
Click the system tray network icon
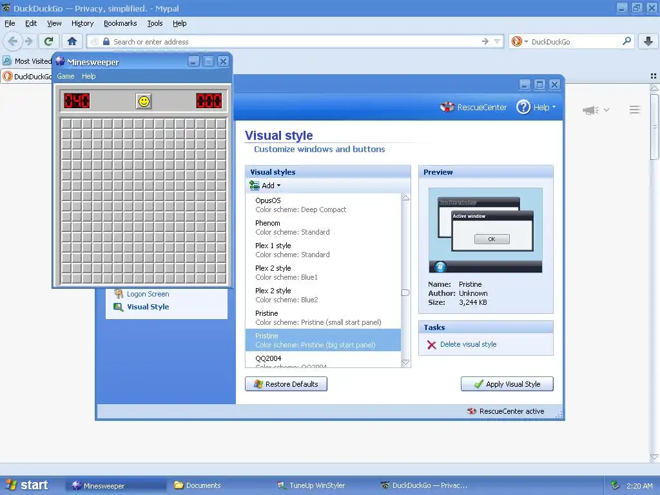point(615,485)
